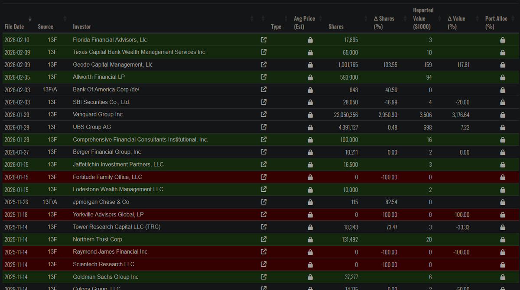Open external link icon for Berger Financial Group
520x290 pixels.
[263, 152]
